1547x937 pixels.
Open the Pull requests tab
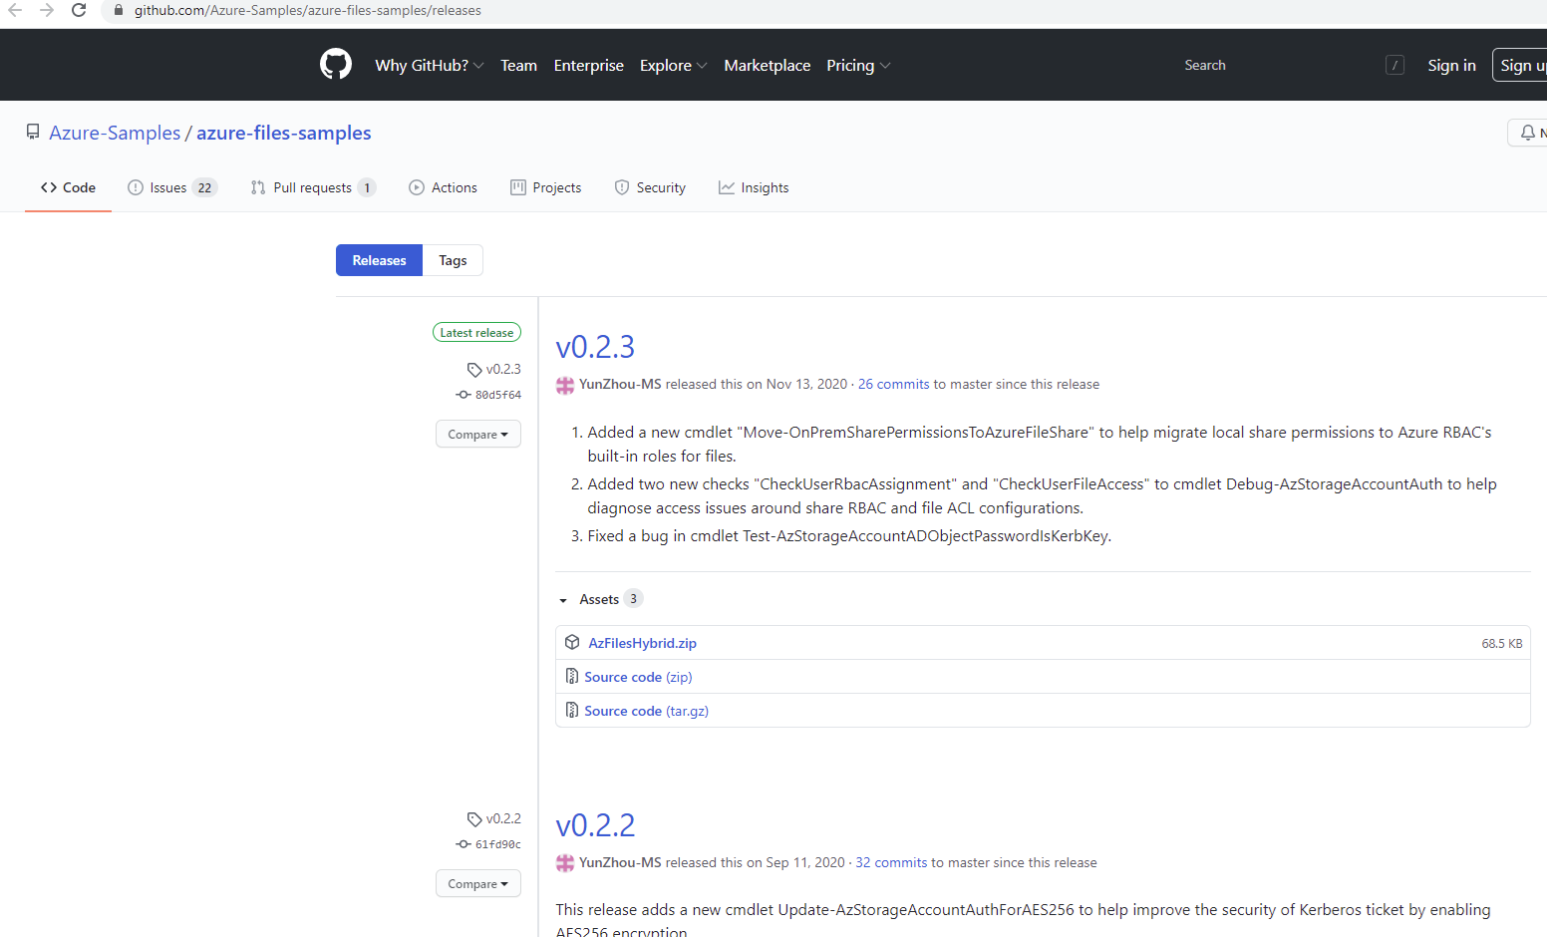point(313,187)
